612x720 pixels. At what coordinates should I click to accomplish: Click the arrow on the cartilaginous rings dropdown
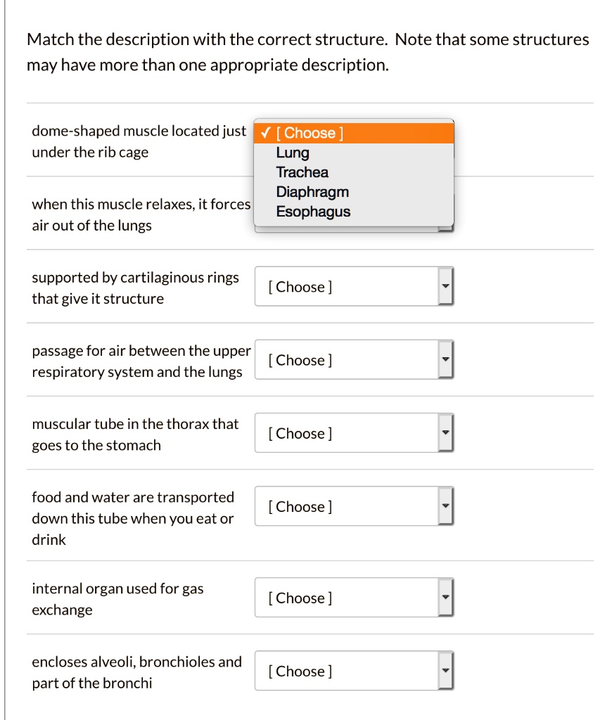pos(445,286)
